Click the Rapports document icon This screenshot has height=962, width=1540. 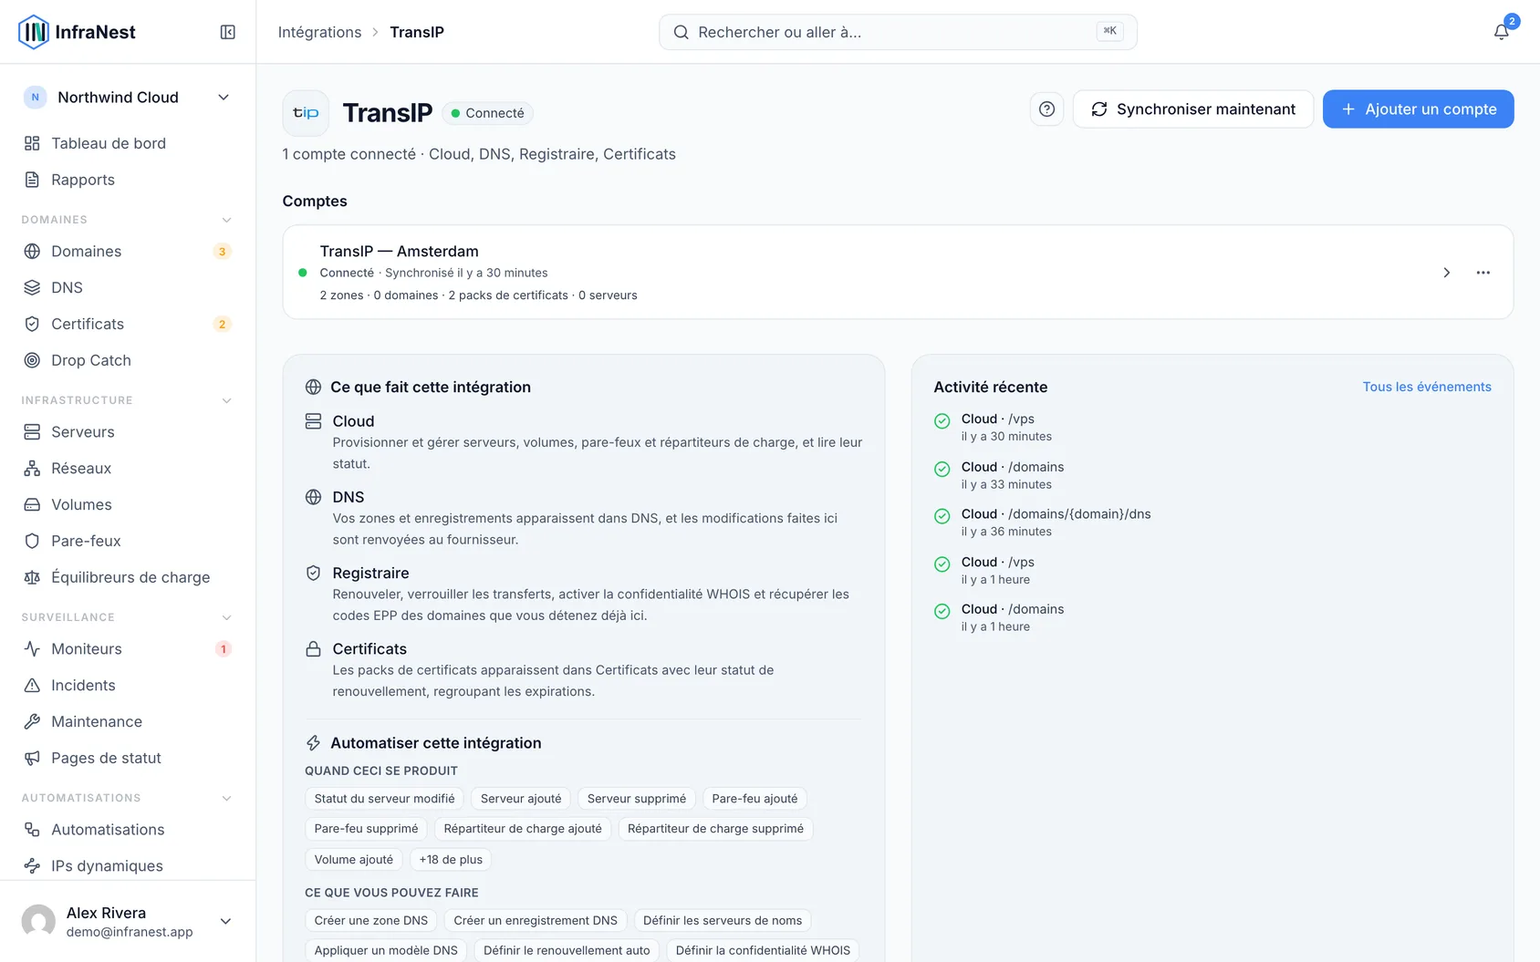click(x=32, y=180)
